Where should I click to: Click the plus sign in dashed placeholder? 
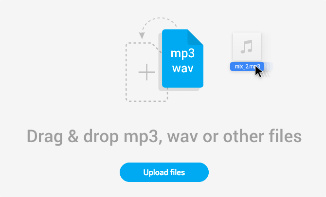click(x=147, y=72)
